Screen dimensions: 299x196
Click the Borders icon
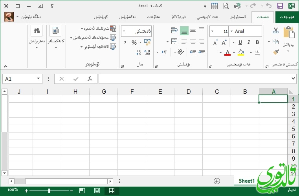[x=257, y=52]
